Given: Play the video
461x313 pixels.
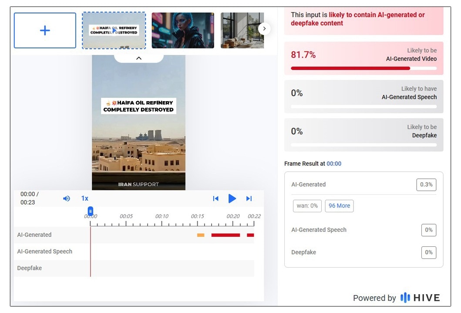Looking at the screenshot, I should pyautogui.click(x=232, y=198).
